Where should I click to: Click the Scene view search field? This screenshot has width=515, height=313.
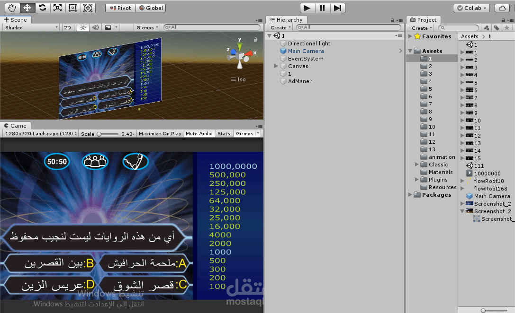[212, 27]
